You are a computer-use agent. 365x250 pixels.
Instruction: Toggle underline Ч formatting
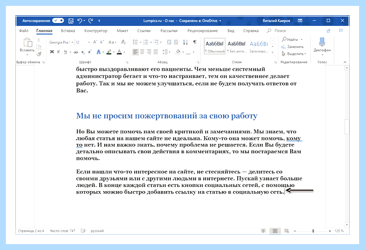(65, 52)
